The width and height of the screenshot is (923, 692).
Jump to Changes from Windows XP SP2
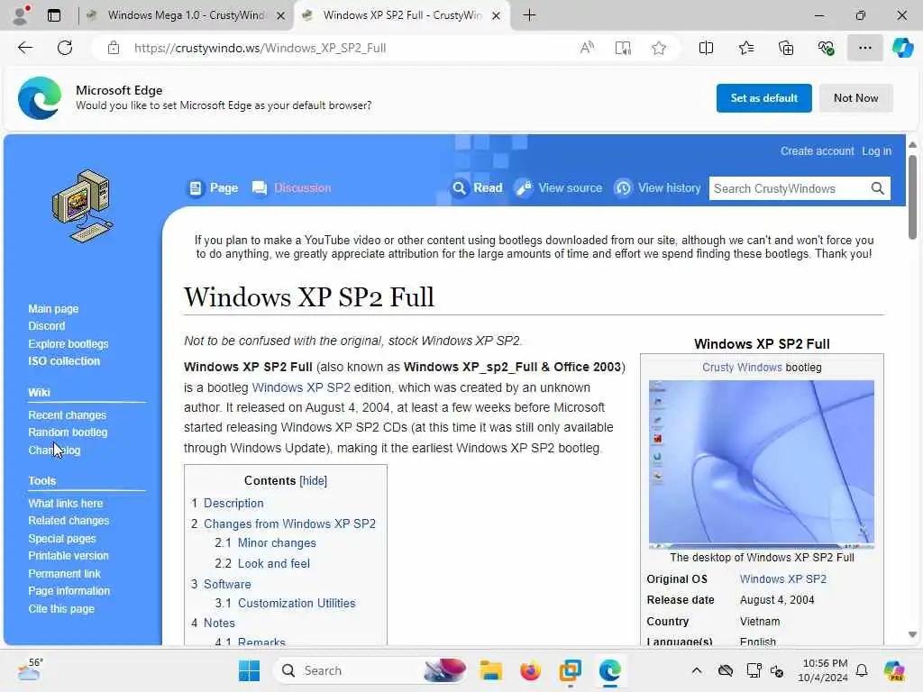(x=289, y=524)
